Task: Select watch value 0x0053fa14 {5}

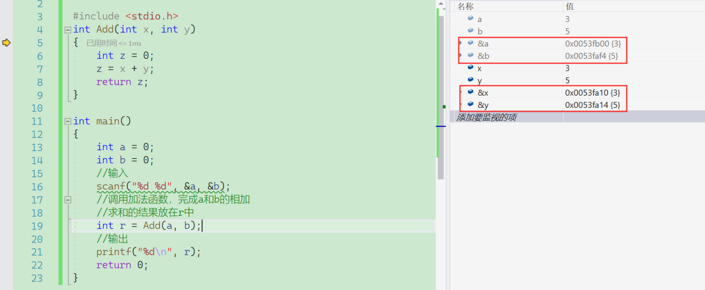Action: 592,105
